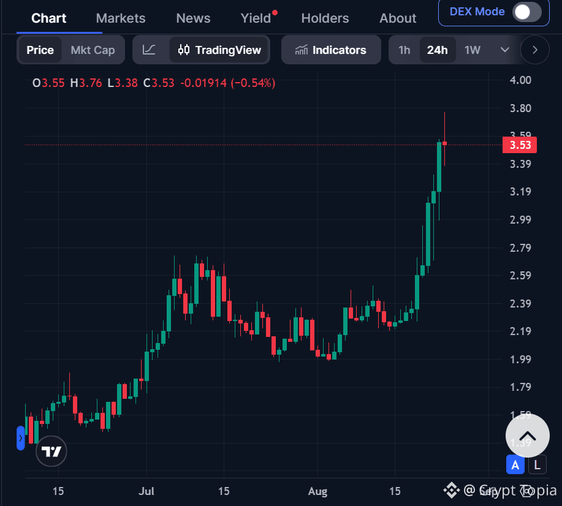Click the 2.59 price axis label
562x506 pixels.
click(x=520, y=276)
